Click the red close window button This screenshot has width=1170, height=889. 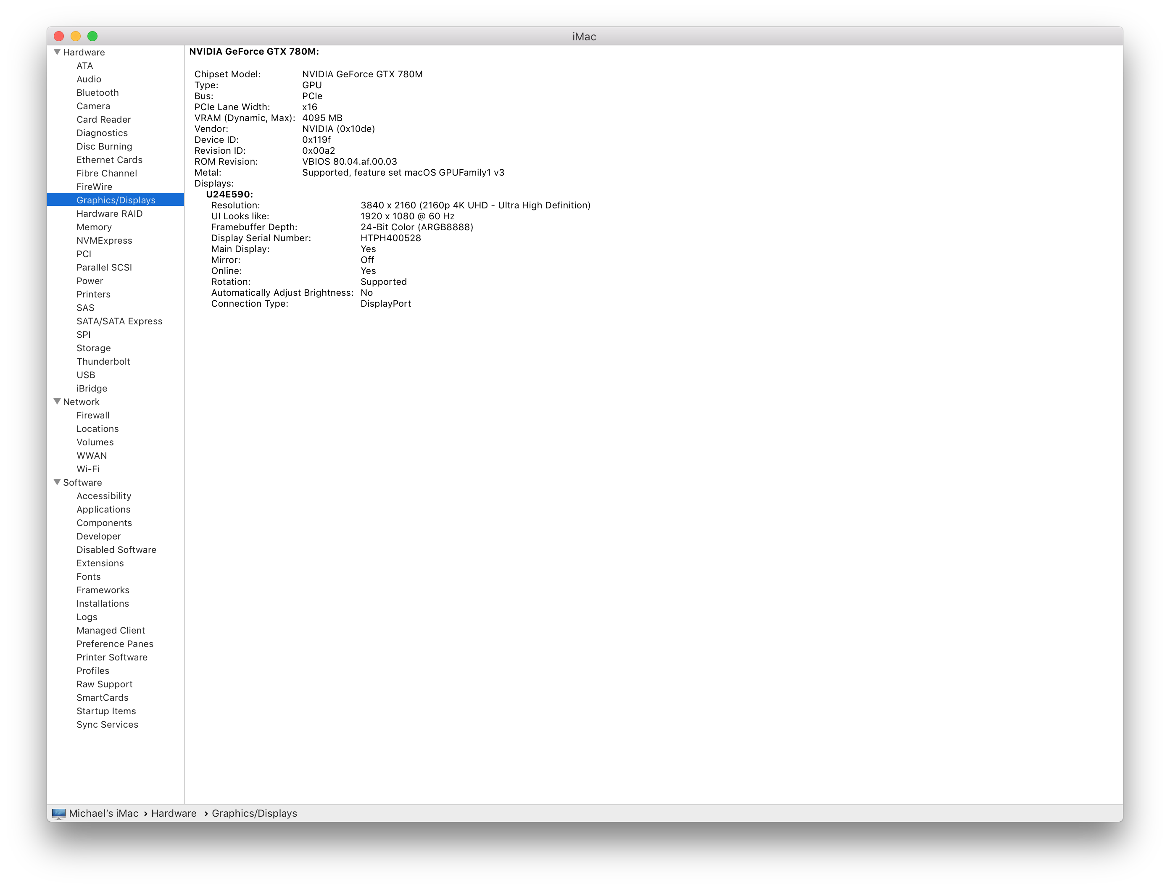click(x=59, y=36)
